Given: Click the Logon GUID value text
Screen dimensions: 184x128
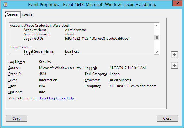Looking at the screenshot, I should click(x=97, y=39).
